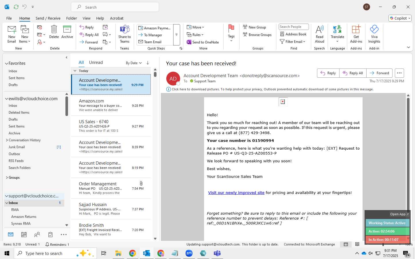
Task: Open the File menu
Action: [x=9, y=18]
